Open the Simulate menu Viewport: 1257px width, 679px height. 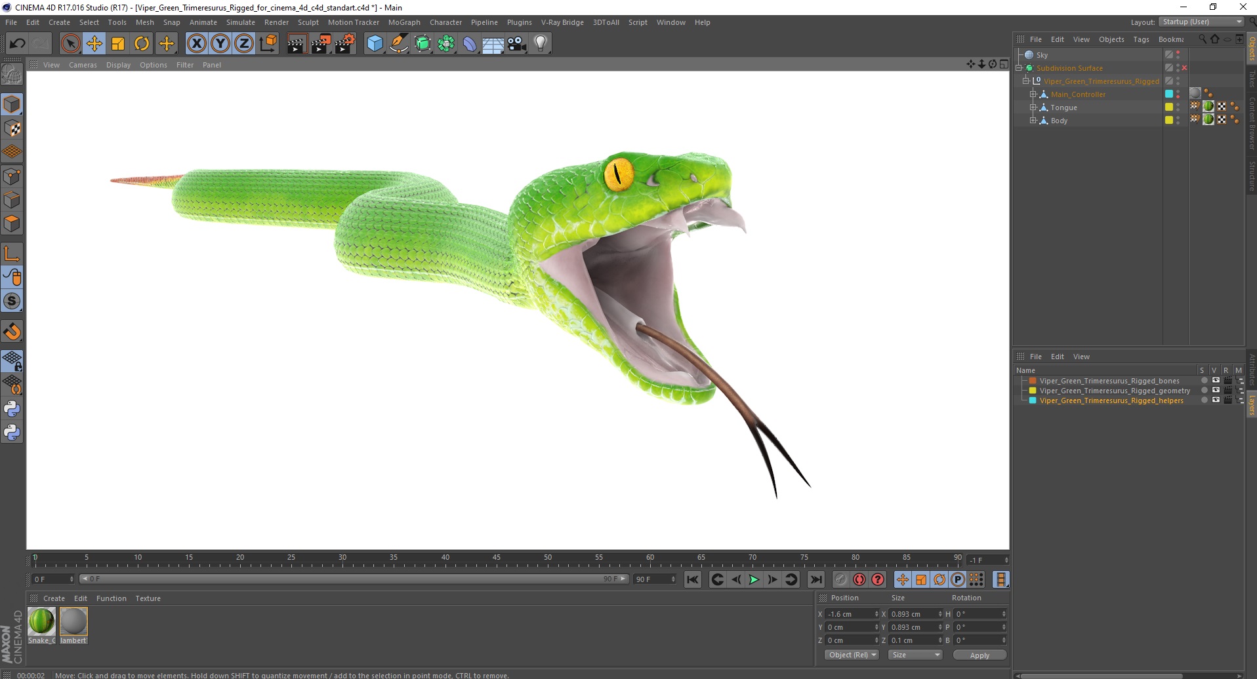pos(241,22)
